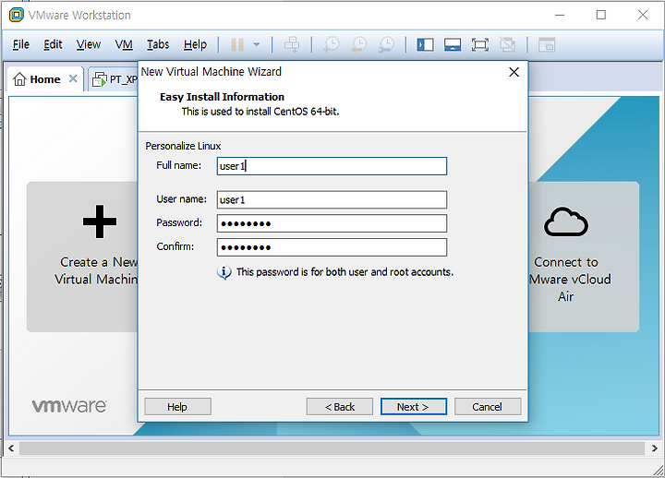The image size is (665, 478).
Task: Go back with the < Back button
Action: coord(340,407)
